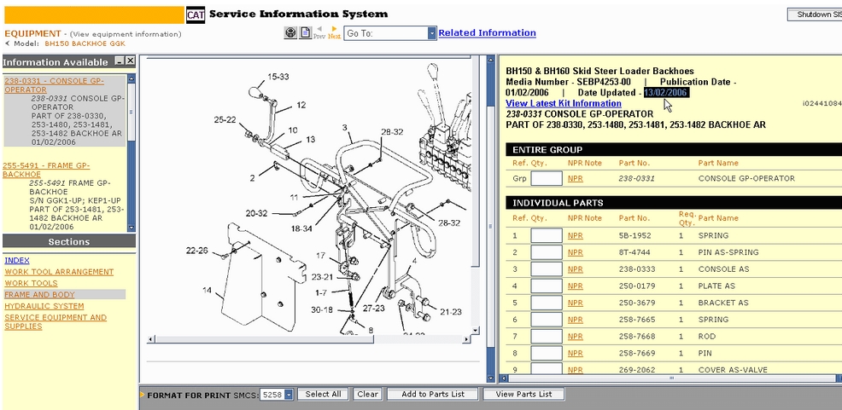Click top arrow on blue pane splitter
Viewport: 842px width, 410px height.
click(490, 59)
